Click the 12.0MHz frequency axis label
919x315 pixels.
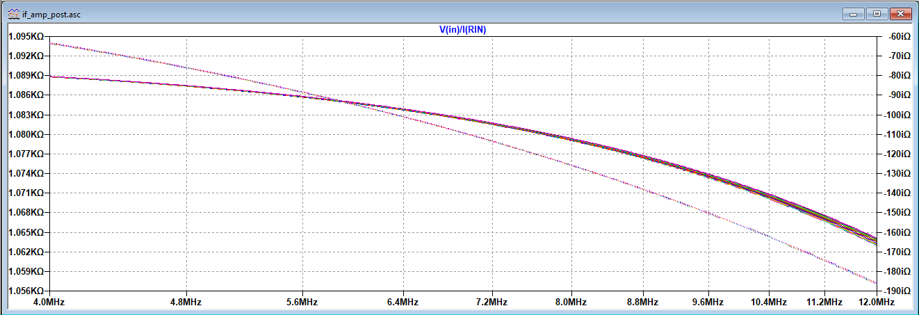(x=876, y=302)
